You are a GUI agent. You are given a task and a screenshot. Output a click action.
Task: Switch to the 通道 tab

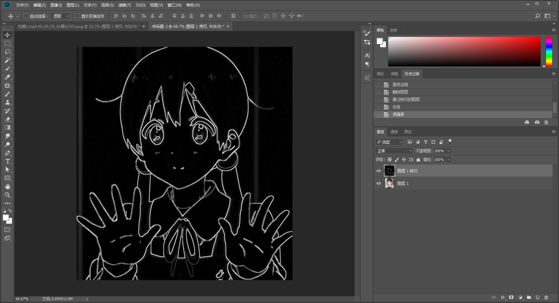[x=394, y=132]
